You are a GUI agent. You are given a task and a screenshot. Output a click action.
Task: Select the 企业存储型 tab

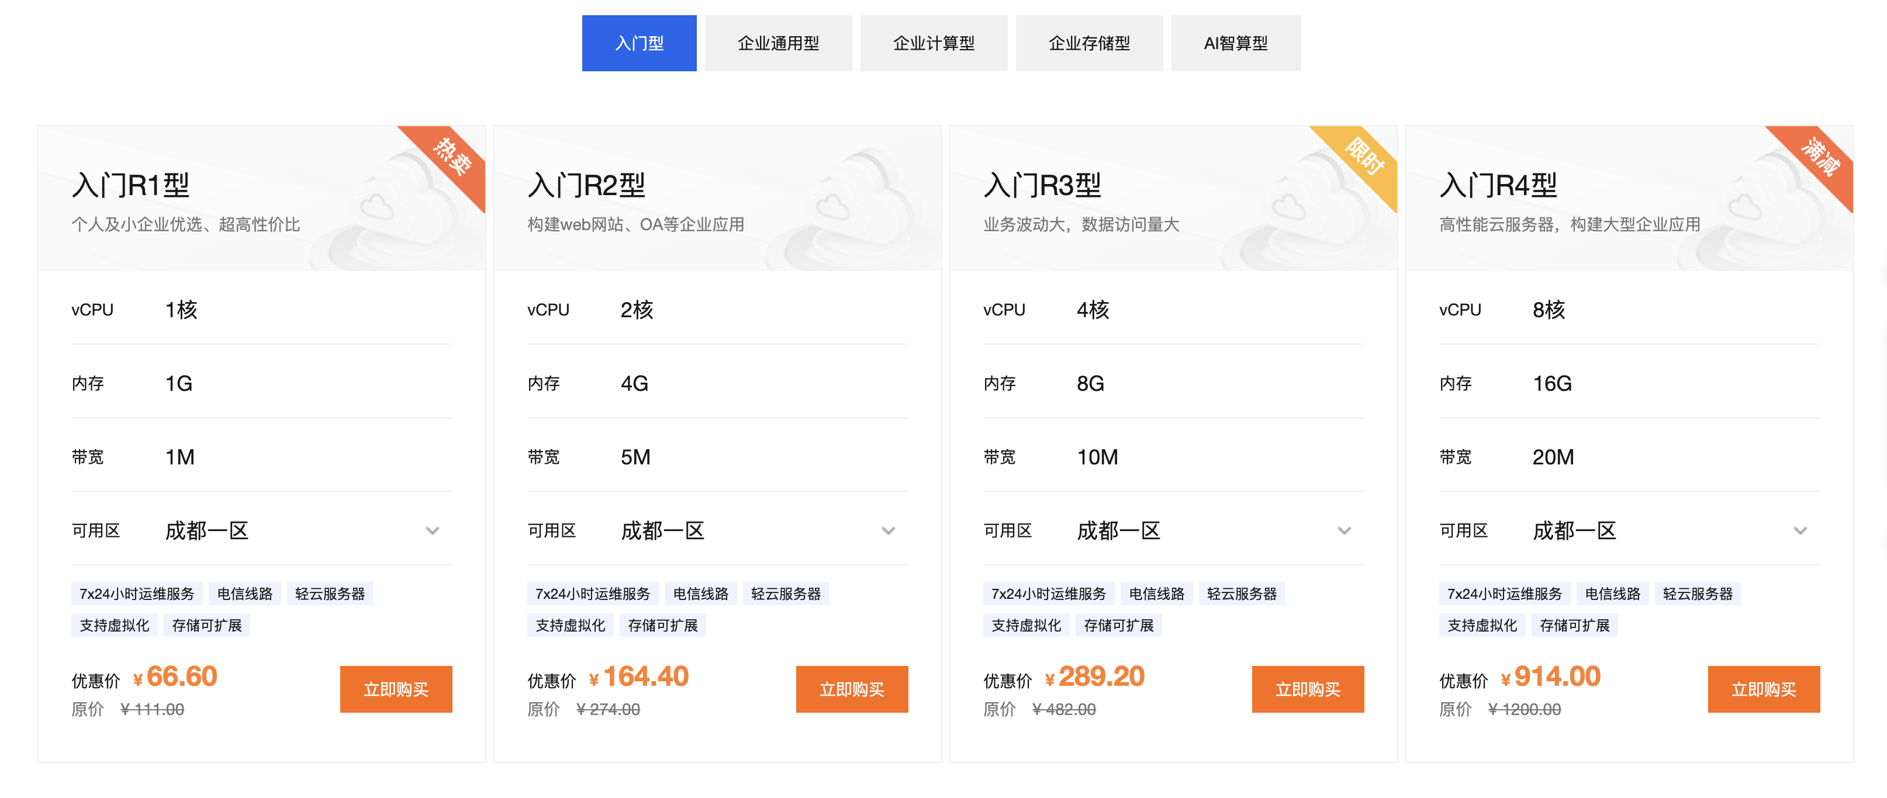tap(1088, 43)
